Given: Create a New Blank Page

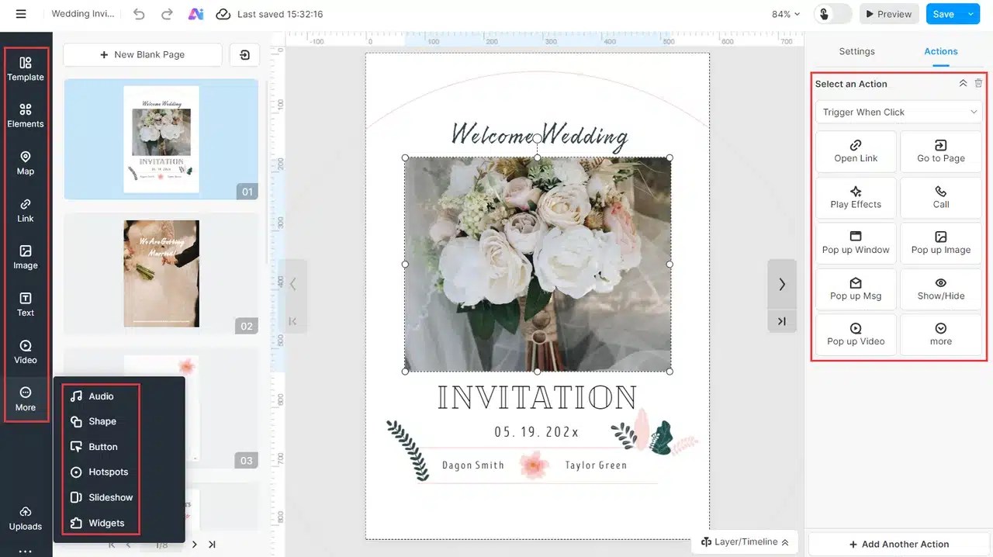Looking at the screenshot, I should (x=142, y=54).
